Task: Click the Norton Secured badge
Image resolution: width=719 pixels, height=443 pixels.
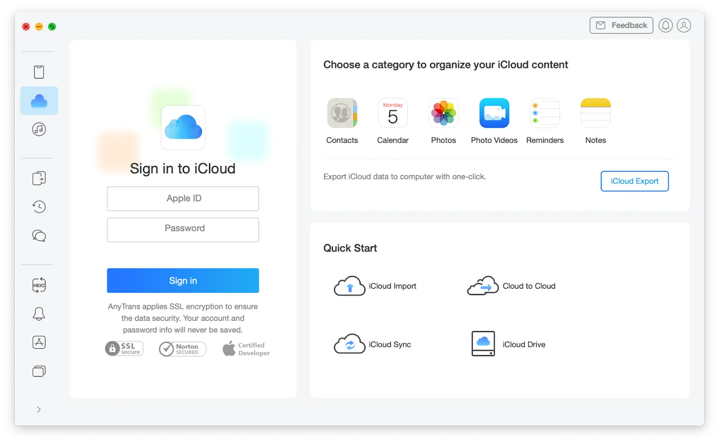Action: [182, 349]
